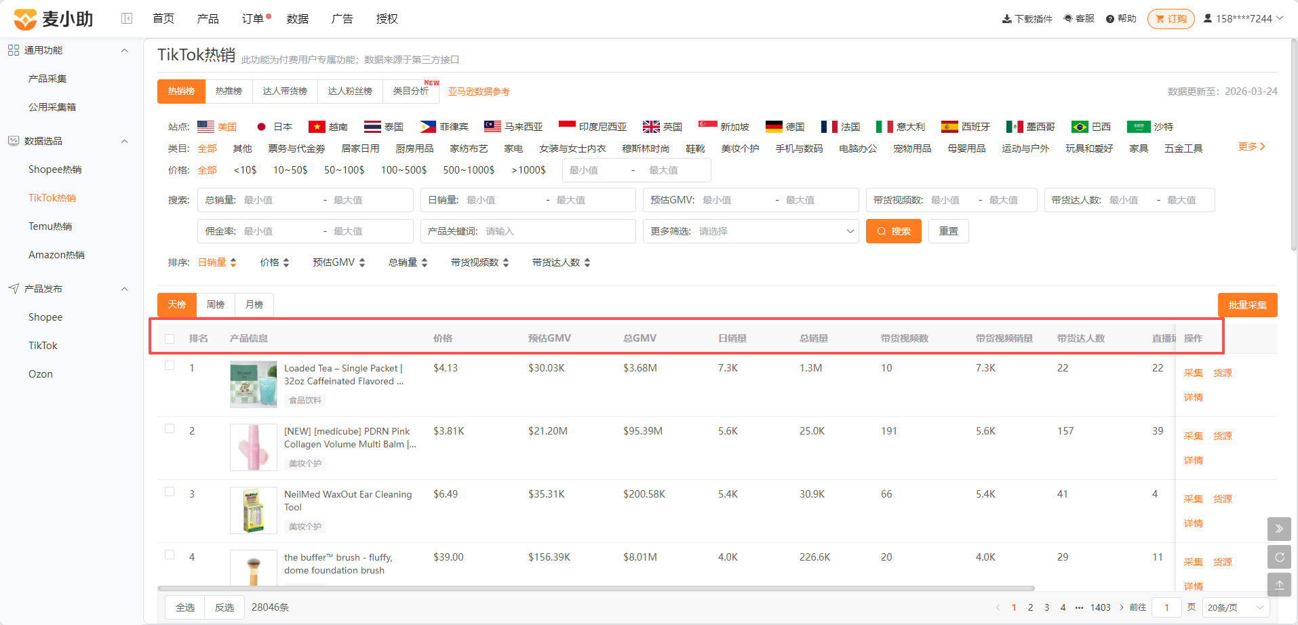The width and height of the screenshot is (1298, 625).
Task: Collapse the 数据选品 sidebar section
Action: point(124,141)
